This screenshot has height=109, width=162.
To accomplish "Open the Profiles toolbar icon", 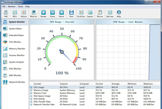I will coord(81,12).
